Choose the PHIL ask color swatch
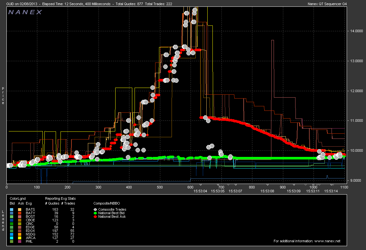The image size is (366, 250). (x=20, y=241)
